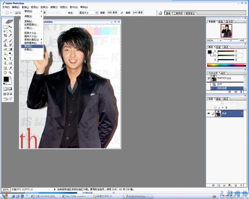Select the Type tool
This screenshot has height=199, width=249.
[10, 59]
